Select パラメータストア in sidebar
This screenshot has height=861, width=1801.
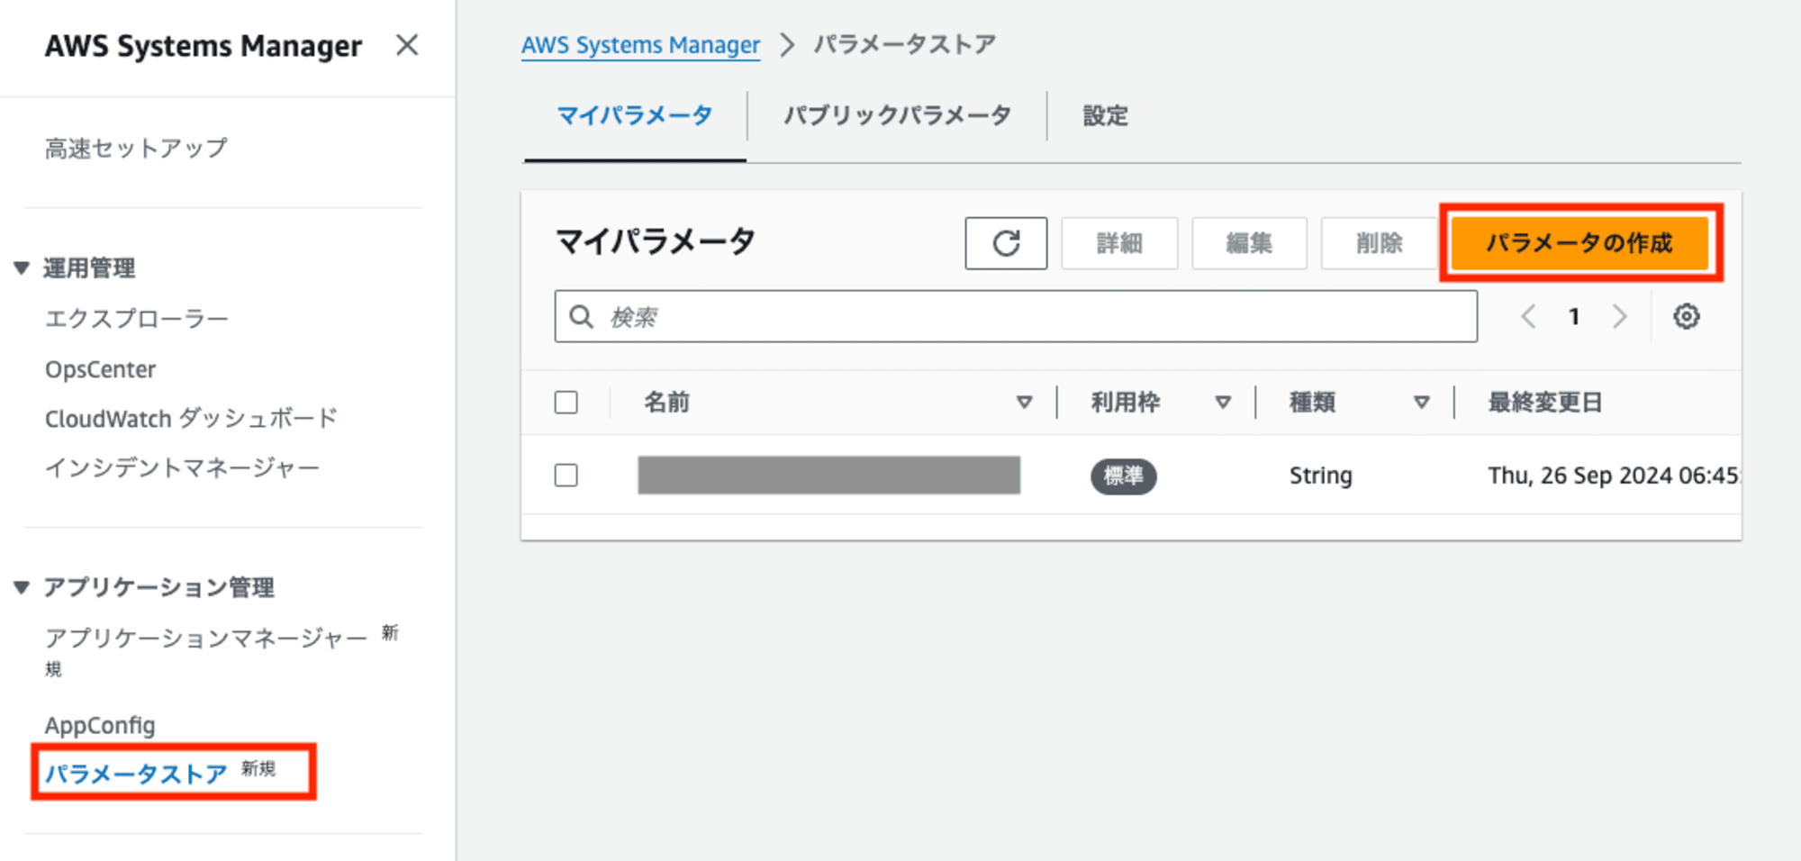[x=136, y=774]
